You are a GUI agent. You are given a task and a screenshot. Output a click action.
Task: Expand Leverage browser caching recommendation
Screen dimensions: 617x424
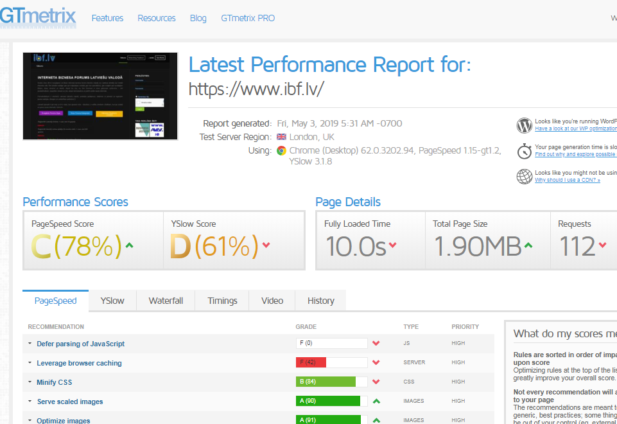pyautogui.click(x=79, y=363)
